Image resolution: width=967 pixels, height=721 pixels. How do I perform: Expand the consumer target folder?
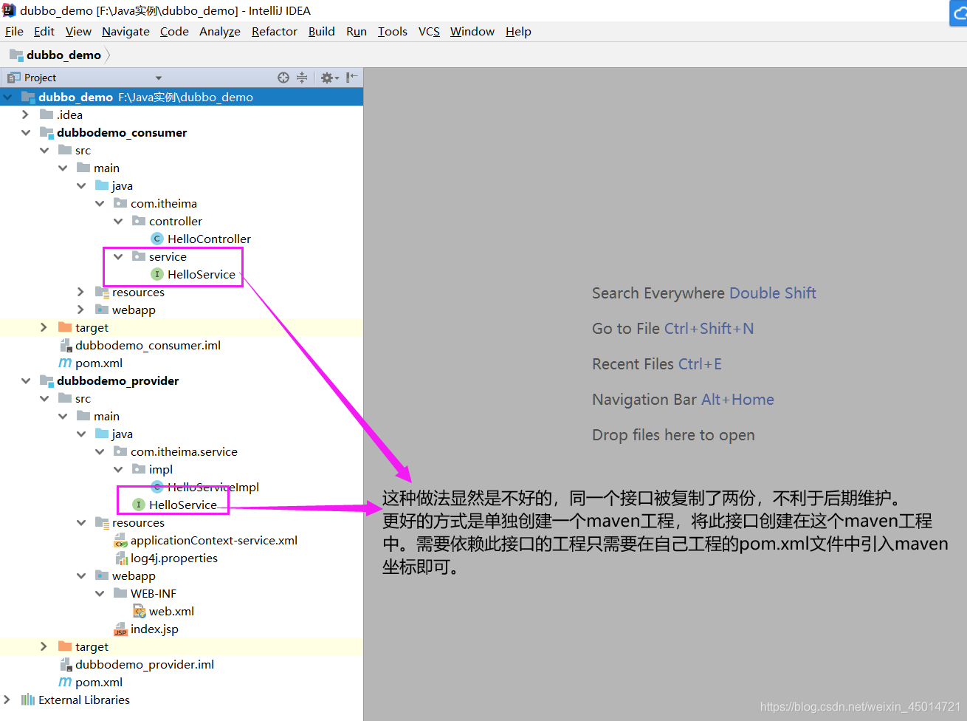(x=44, y=327)
